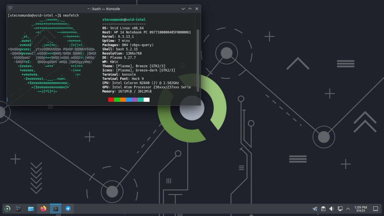Click the Konsole vertical scrollbar
The image size is (384, 216).
coord(198,60)
